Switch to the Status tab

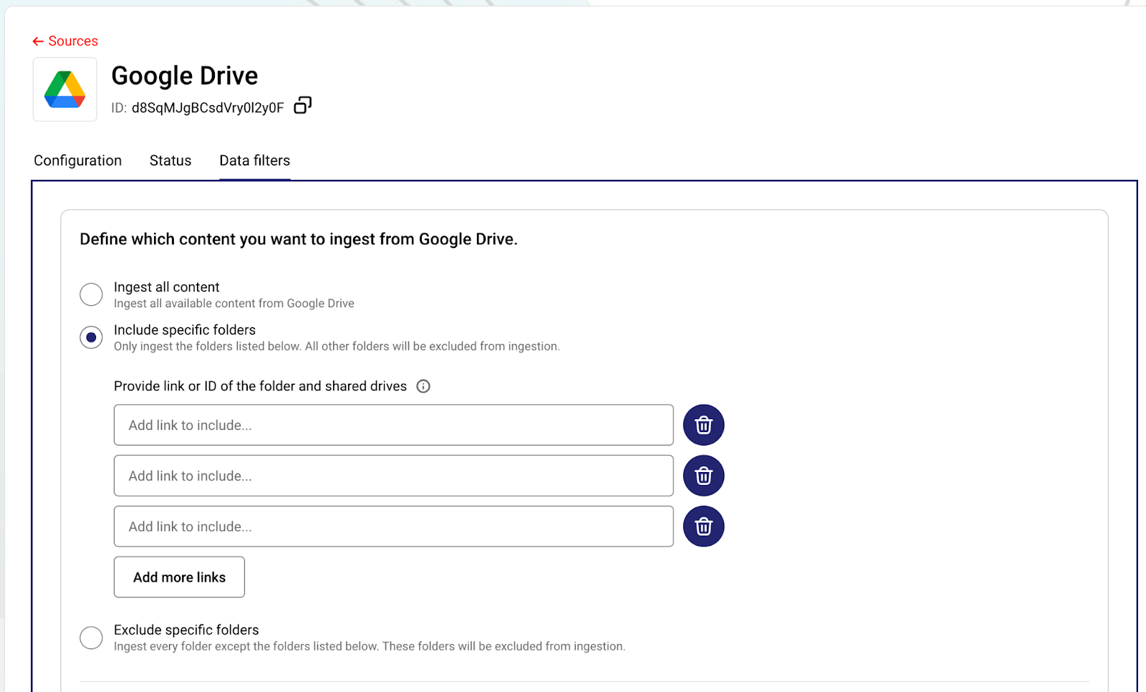(x=170, y=160)
